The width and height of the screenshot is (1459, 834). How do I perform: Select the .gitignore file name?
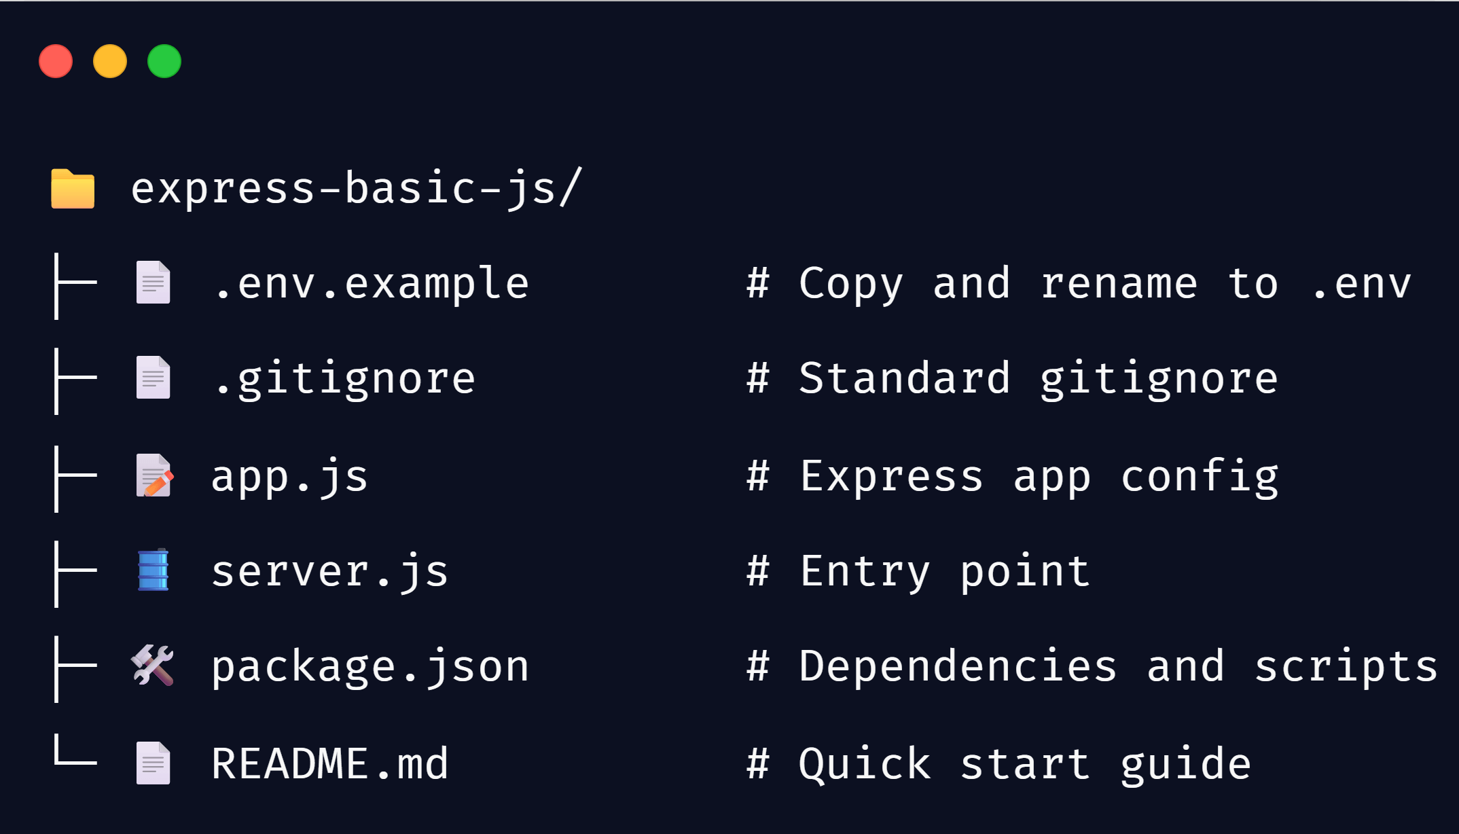344,378
